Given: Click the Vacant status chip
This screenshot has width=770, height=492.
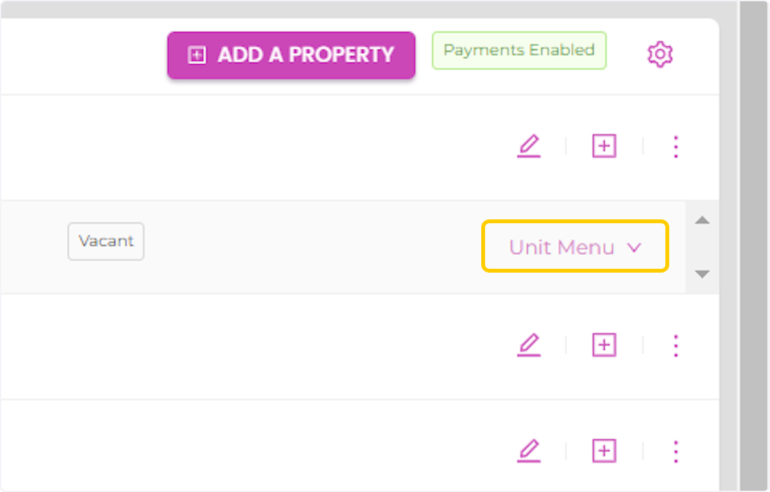Looking at the screenshot, I should tap(105, 241).
